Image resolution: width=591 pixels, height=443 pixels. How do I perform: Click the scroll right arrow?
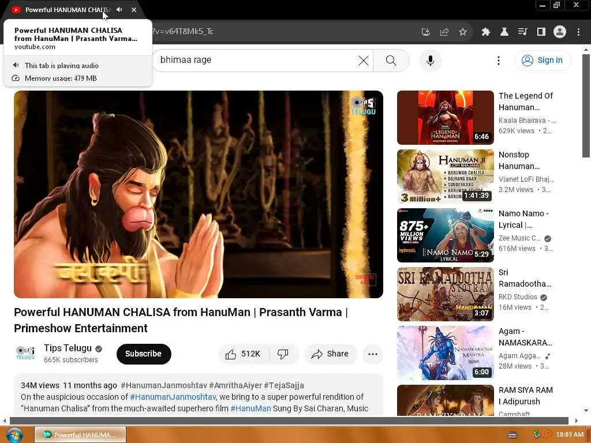click(x=576, y=421)
